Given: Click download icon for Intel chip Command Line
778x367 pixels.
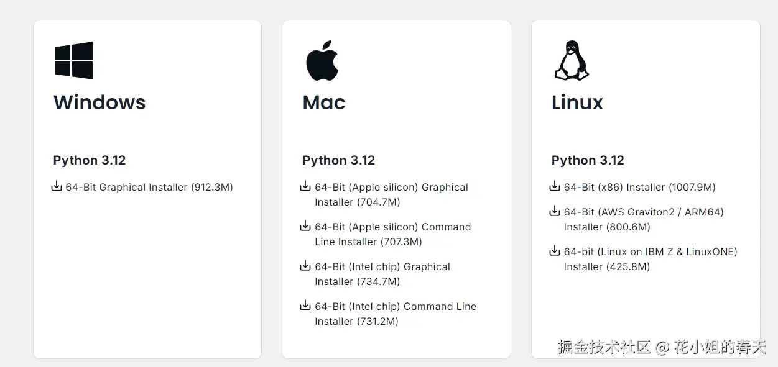Looking at the screenshot, I should click(305, 306).
